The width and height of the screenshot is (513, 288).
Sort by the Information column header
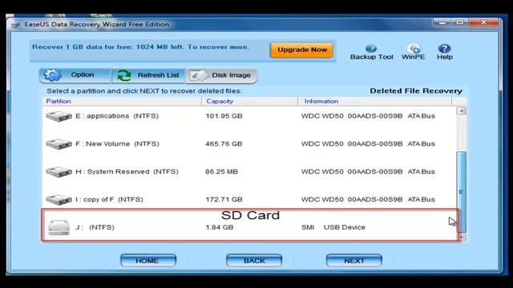321,102
